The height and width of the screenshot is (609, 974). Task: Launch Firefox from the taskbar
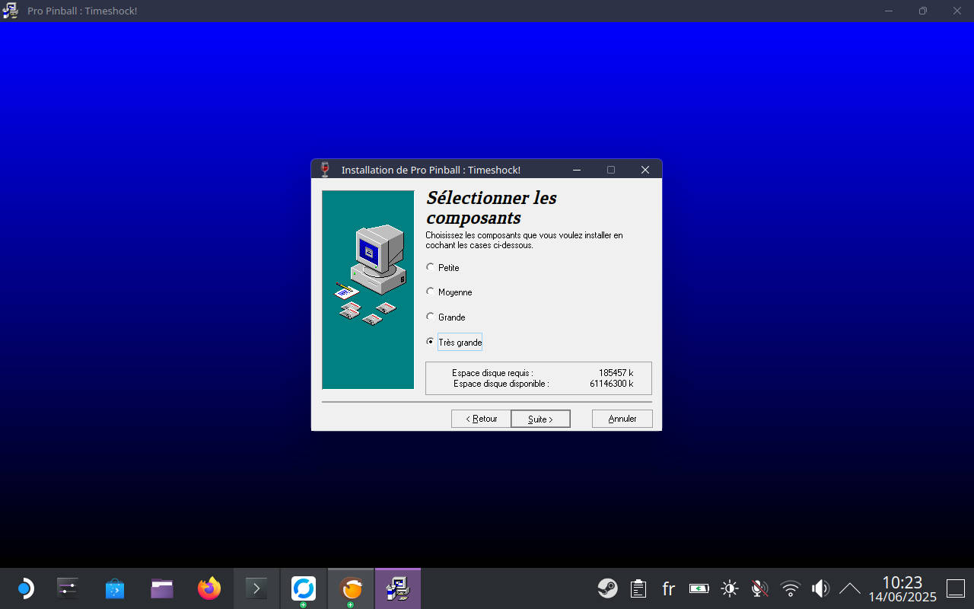209,588
